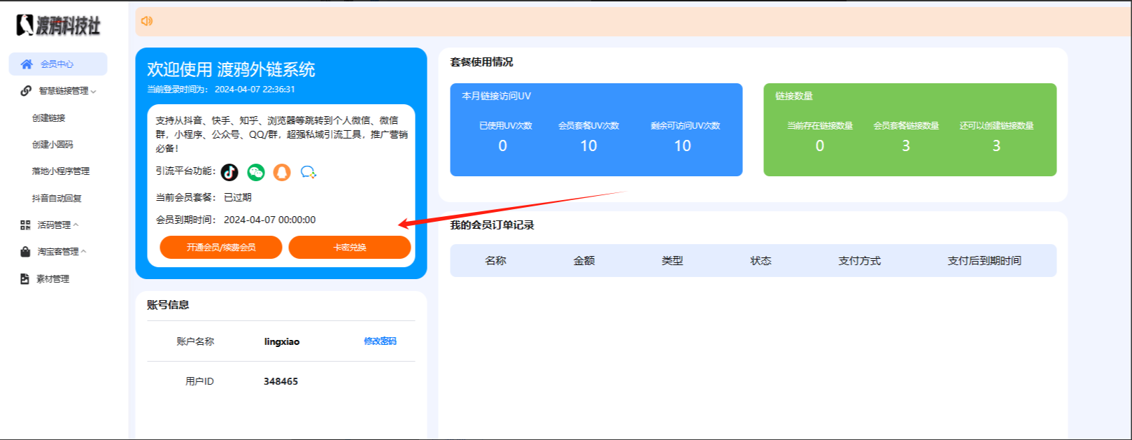
Task: Select 抖音自动回复 in the sidebar
Action: pyautogui.click(x=57, y=199)
